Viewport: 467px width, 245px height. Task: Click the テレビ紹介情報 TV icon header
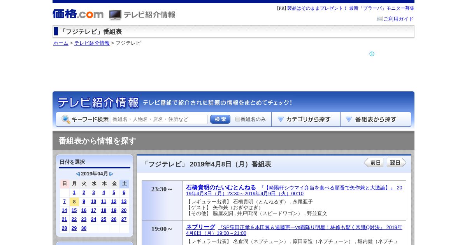click(142, 15)
